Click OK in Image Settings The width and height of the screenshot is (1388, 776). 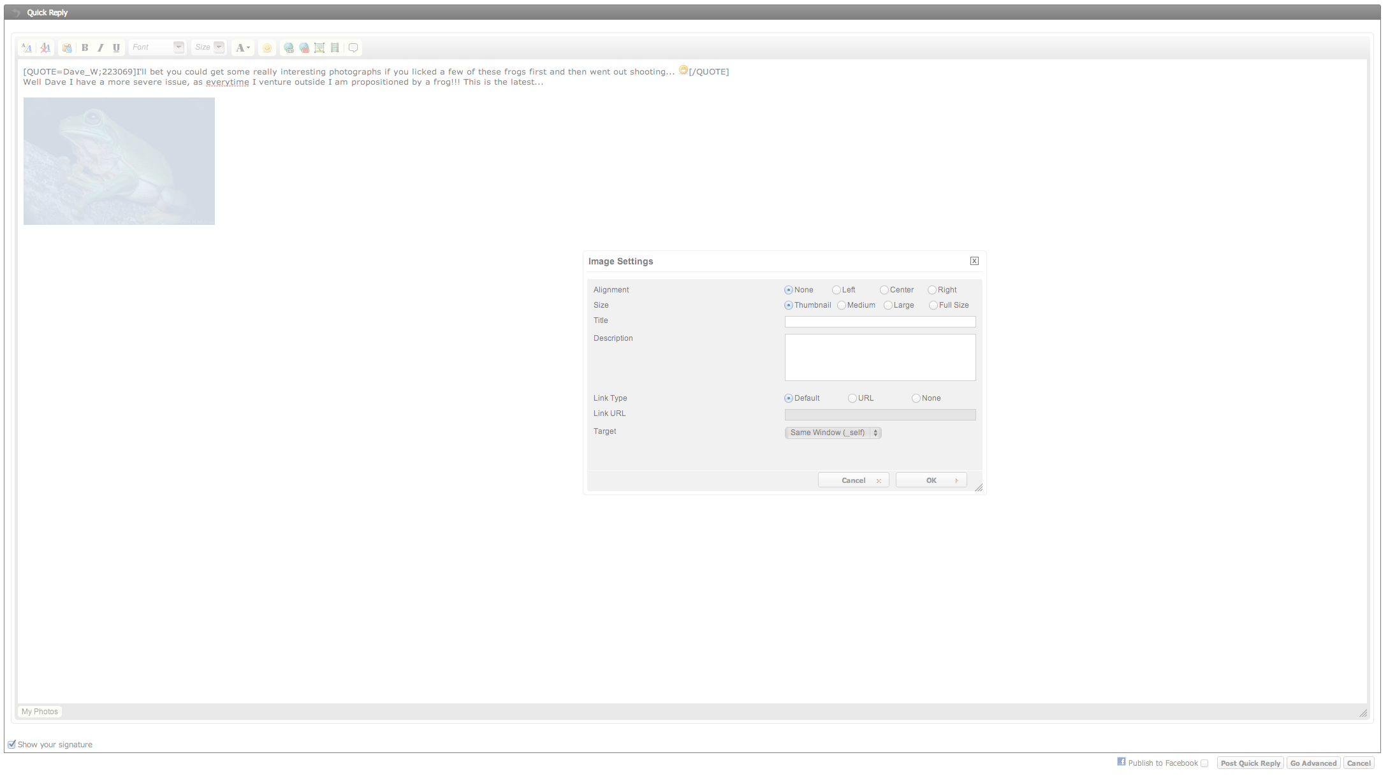pos(931,480)
